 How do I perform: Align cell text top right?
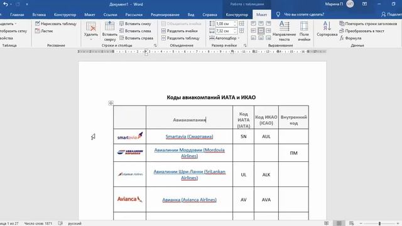click(268, 24)
